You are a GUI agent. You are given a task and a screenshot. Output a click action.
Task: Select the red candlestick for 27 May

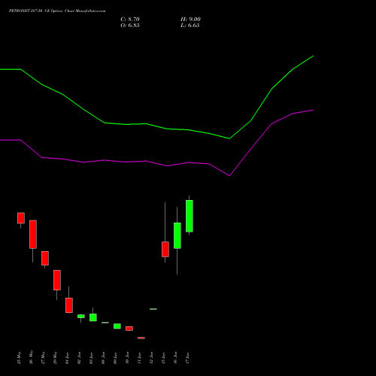(x=45, y=258)
